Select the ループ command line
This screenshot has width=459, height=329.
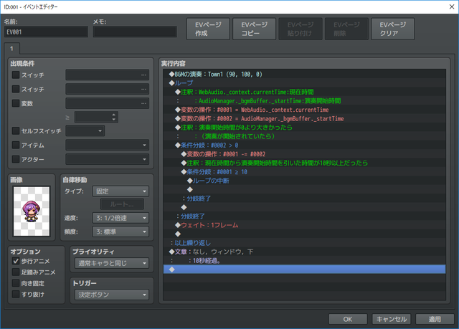pyautogui.click(x=304, y=82)
